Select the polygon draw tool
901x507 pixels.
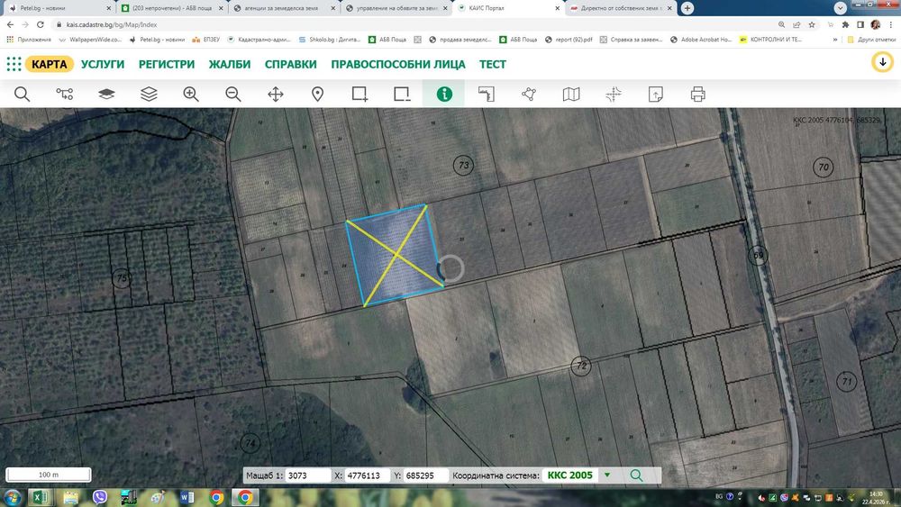coord(529,95)
